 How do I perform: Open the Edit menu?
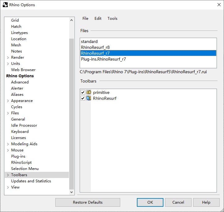tap(98, 19)
